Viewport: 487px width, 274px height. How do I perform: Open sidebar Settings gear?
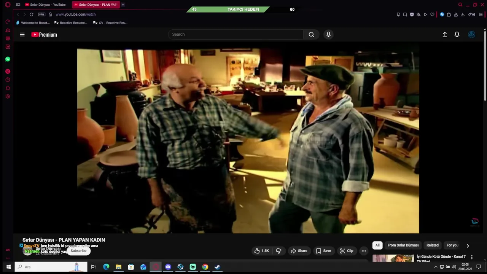point(8,96)
